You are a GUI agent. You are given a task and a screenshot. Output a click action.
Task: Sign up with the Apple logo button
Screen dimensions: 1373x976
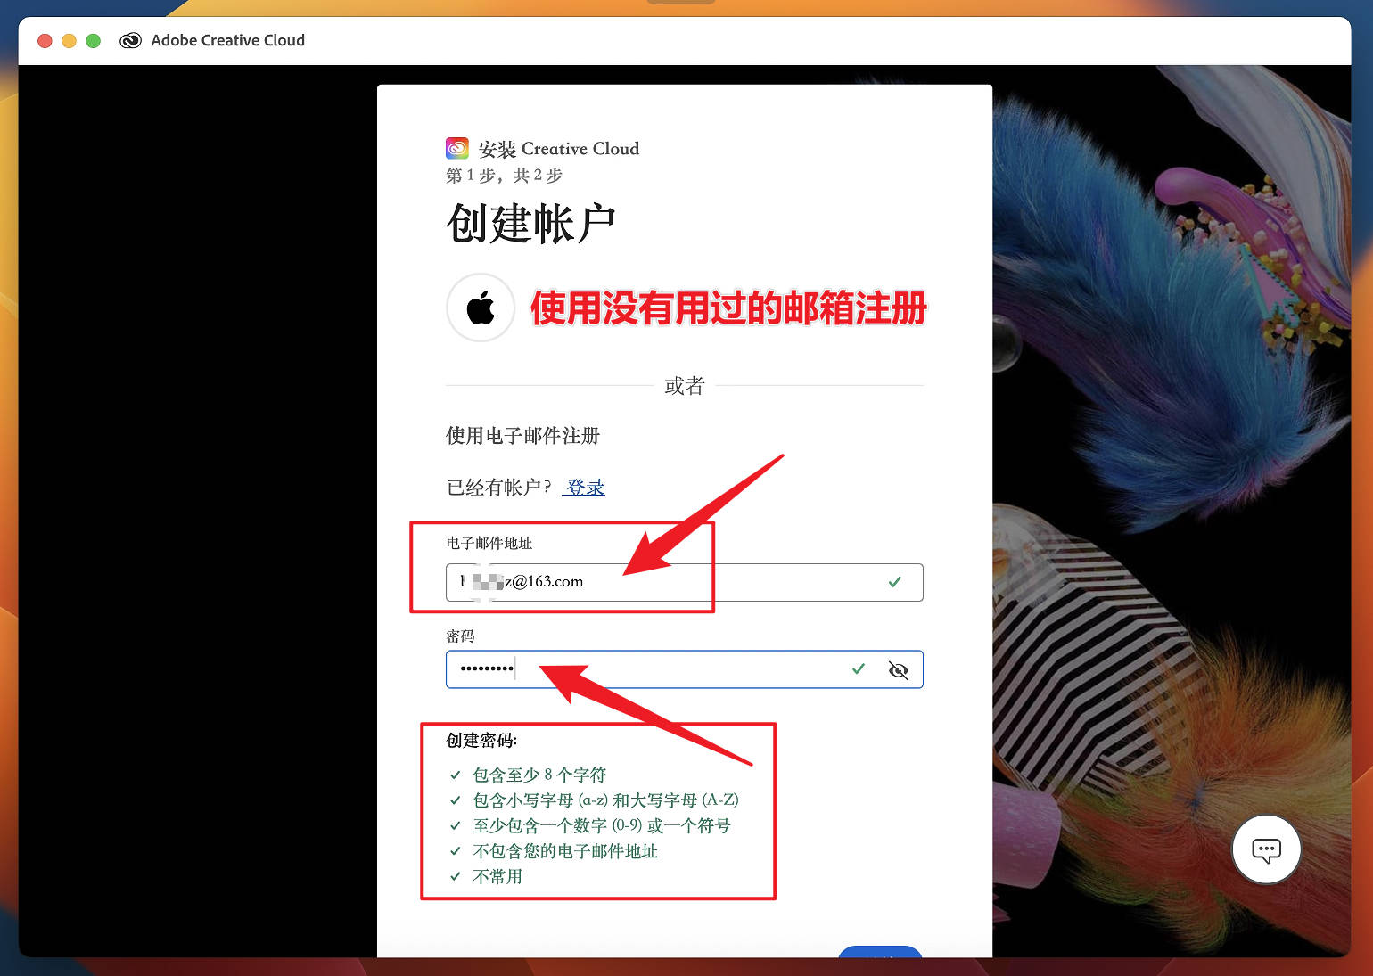tap(481, 308)
